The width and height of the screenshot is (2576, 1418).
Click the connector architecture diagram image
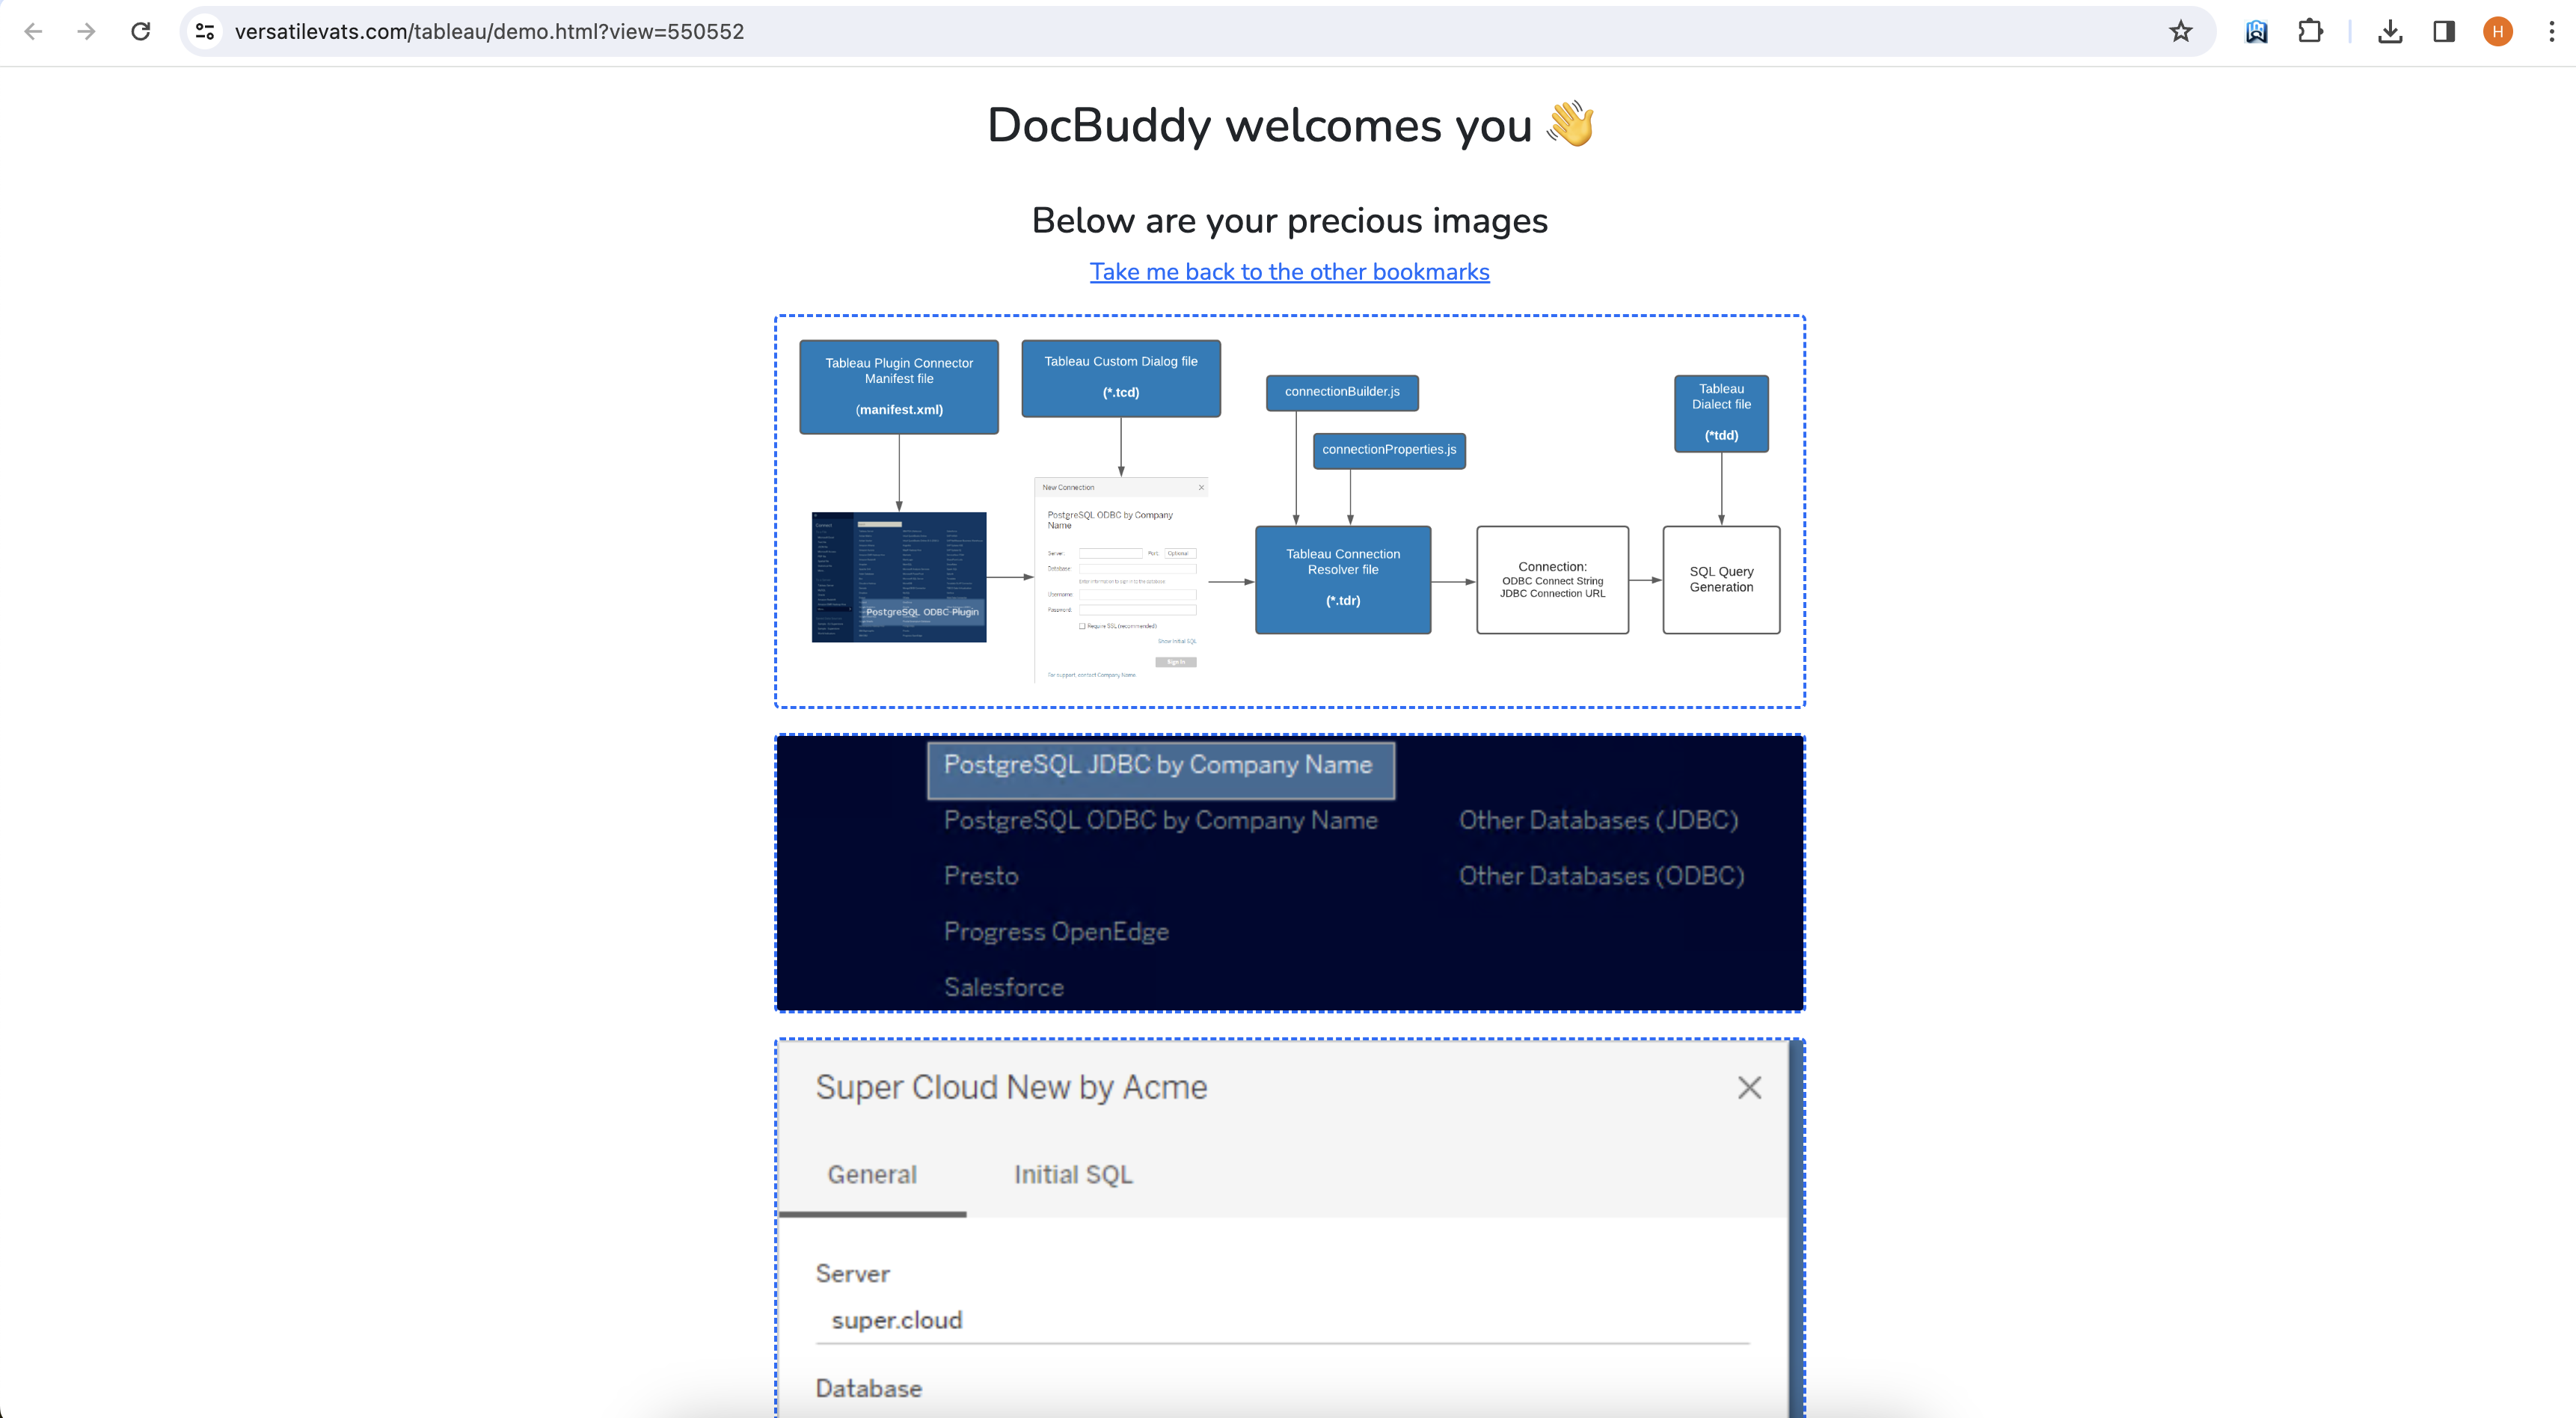click(1289, 511)
